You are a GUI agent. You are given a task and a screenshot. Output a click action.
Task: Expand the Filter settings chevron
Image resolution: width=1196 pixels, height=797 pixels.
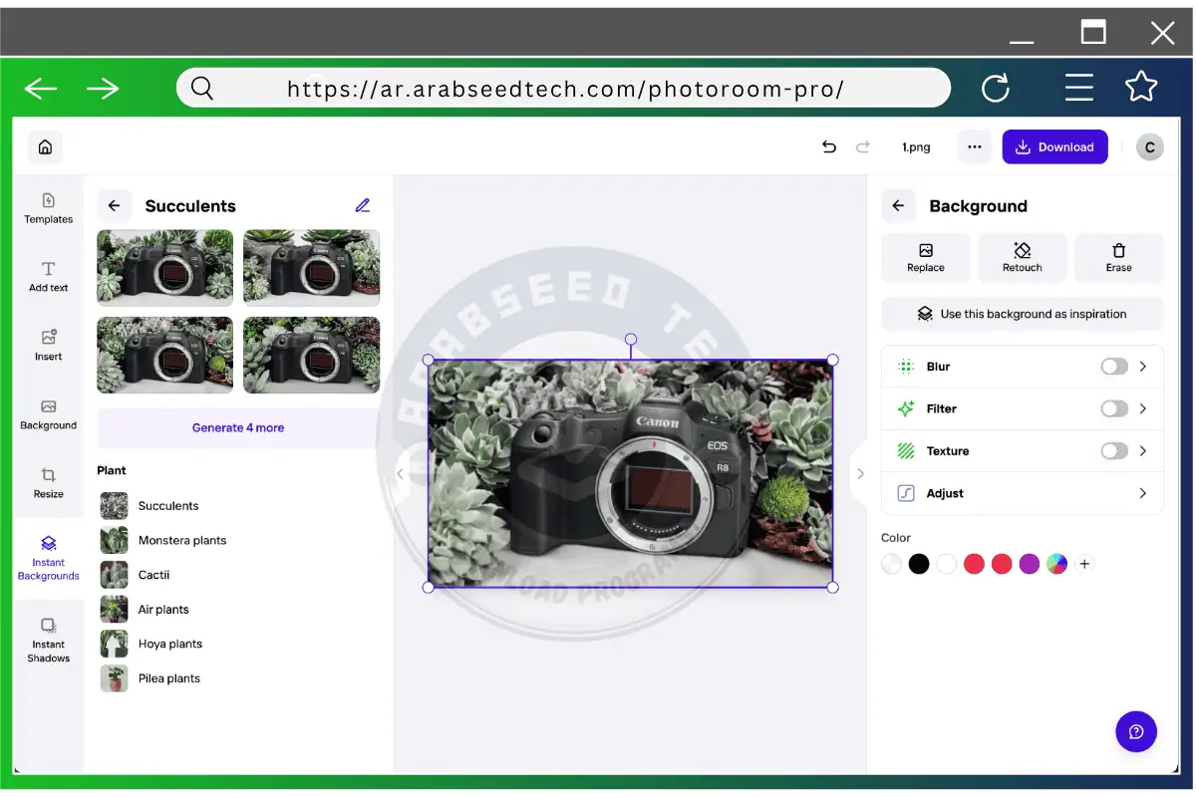click(1144, 408)
